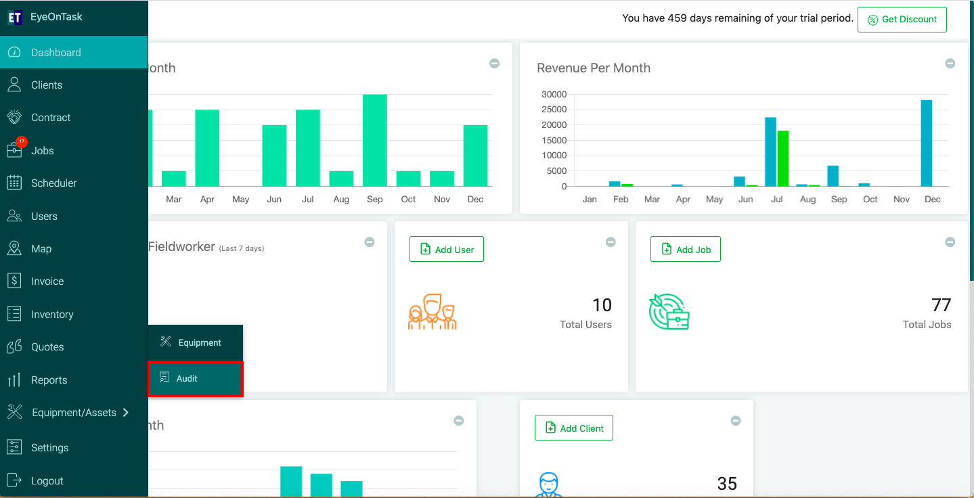Click the trial period remaining message
This screenshot has width=974, height=498.
tap(738, 18)
